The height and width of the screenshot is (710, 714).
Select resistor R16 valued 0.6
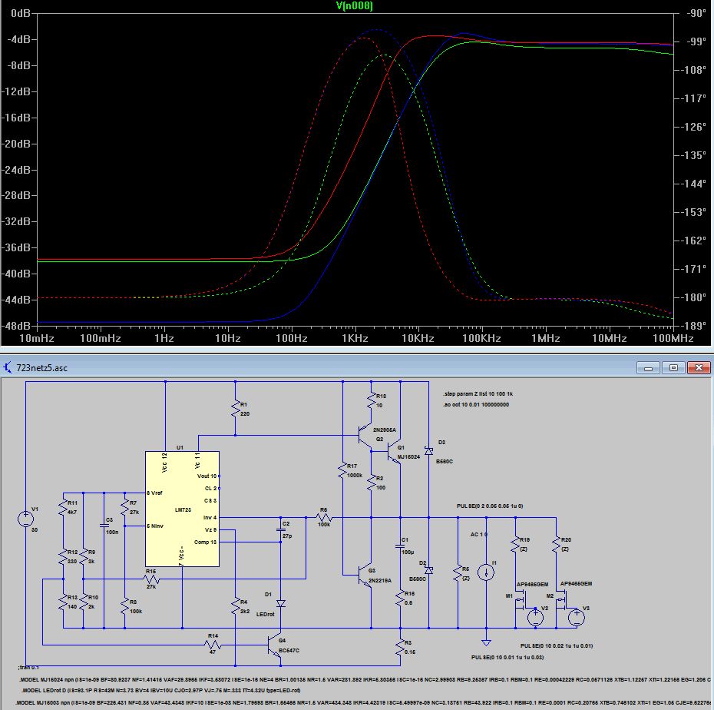point(400,598)
